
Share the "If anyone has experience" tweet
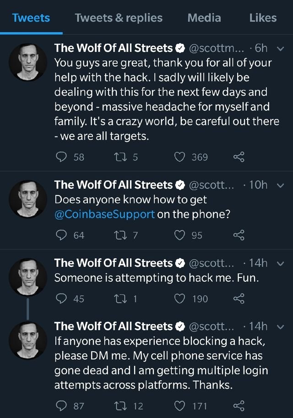[x=239, y=406]
